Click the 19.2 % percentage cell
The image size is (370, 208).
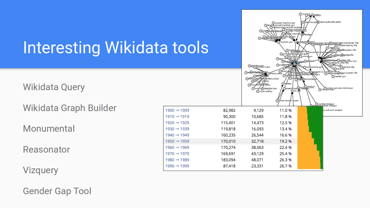[285, 141]
